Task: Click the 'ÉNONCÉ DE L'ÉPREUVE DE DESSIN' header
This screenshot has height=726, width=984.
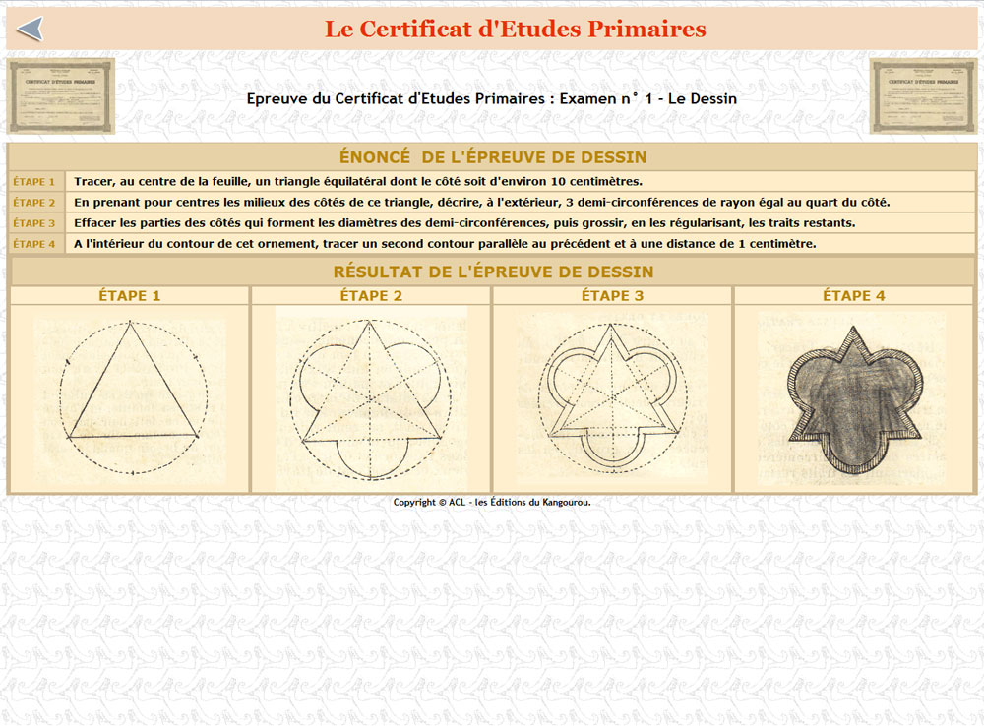Action: pyautogui.click(x=492, y=157)
